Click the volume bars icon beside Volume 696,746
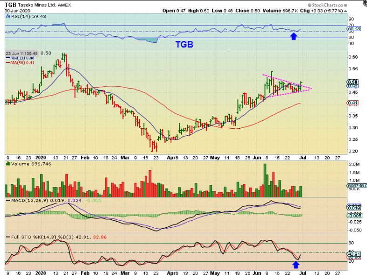The height and width of the screenshot is (277, 367). 8,164
